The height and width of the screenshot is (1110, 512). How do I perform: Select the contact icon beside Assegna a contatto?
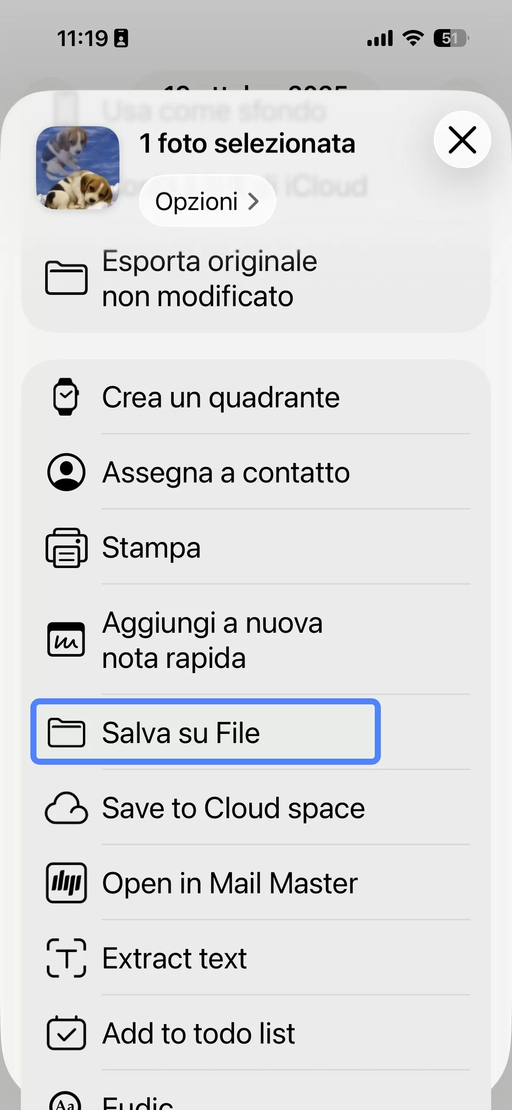point(67,473)
